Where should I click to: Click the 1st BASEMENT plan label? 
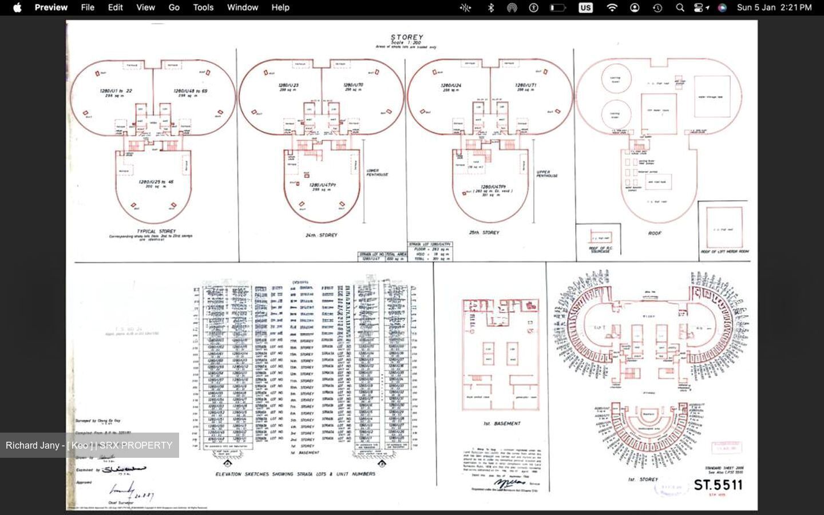(502, 423)
